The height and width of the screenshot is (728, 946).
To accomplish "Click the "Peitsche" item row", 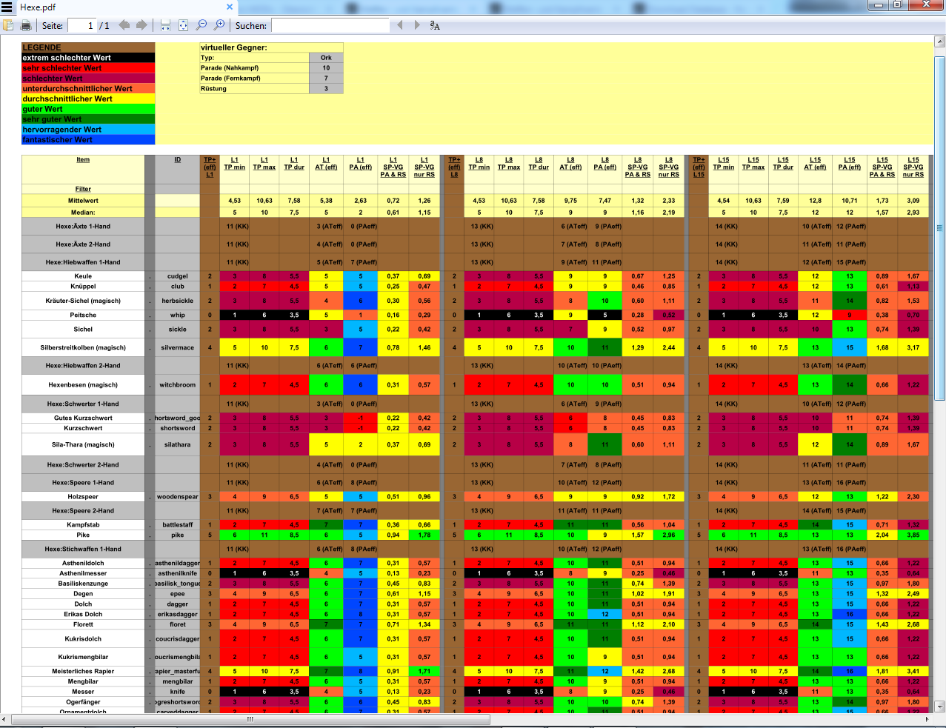I will pos(83,315).
